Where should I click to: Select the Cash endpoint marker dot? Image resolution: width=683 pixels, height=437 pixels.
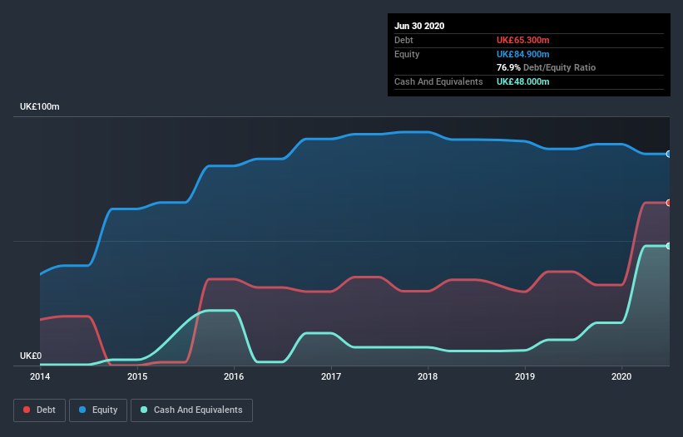(x=669, y=246)
